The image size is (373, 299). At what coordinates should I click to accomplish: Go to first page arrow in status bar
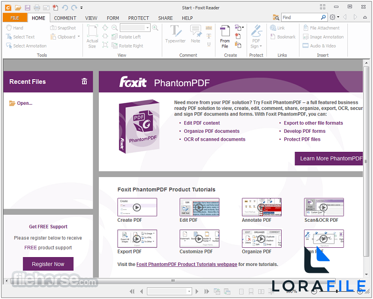[x=132, y=292]
